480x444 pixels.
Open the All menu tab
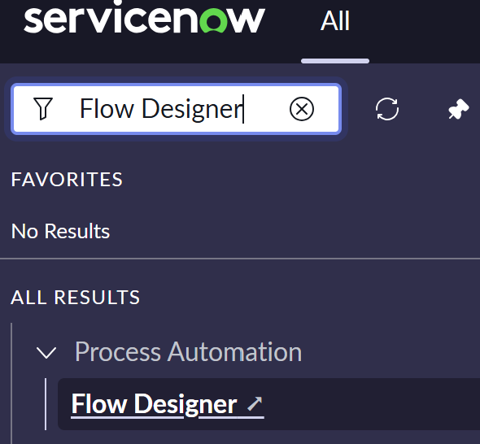click(335, 21)
